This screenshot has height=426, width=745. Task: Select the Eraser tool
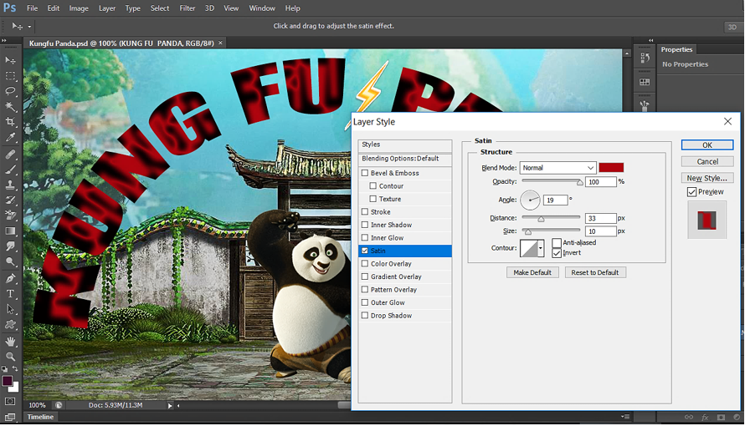[10, 216]
